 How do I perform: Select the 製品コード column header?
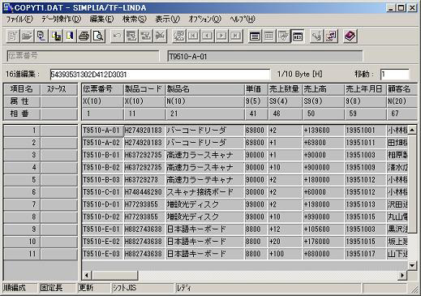144,89
